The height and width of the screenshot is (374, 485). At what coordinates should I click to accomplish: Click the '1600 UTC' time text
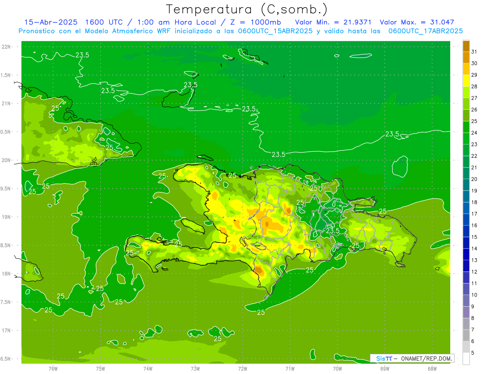(103, 22)
